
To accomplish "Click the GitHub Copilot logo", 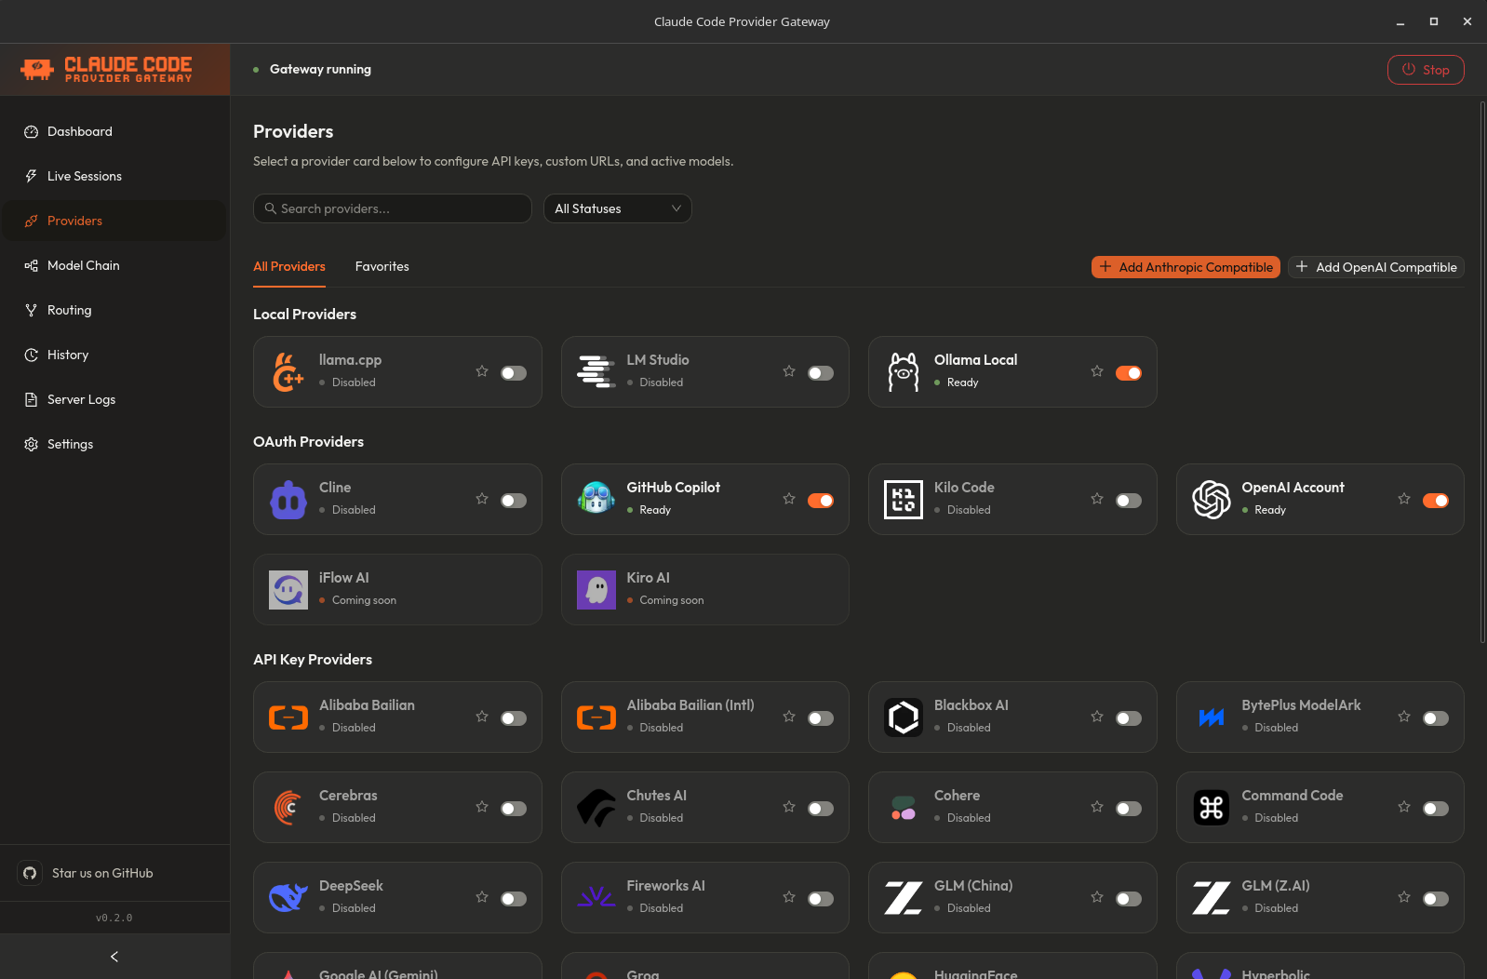I will point(596,500).
